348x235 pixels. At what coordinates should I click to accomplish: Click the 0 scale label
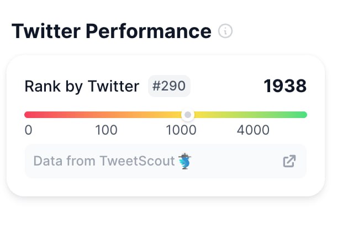(x=29, y=130)
